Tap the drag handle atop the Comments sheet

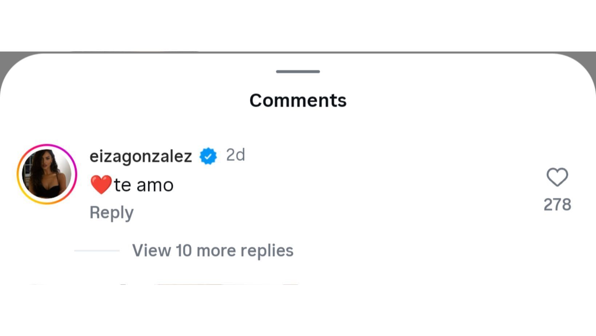point(298,72)
